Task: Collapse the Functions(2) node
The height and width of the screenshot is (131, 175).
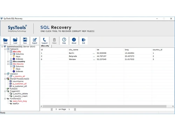Action: point(5,99)
